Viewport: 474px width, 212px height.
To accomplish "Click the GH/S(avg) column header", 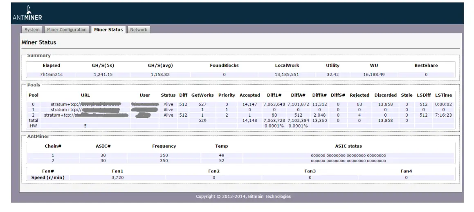I will [160, 65].
